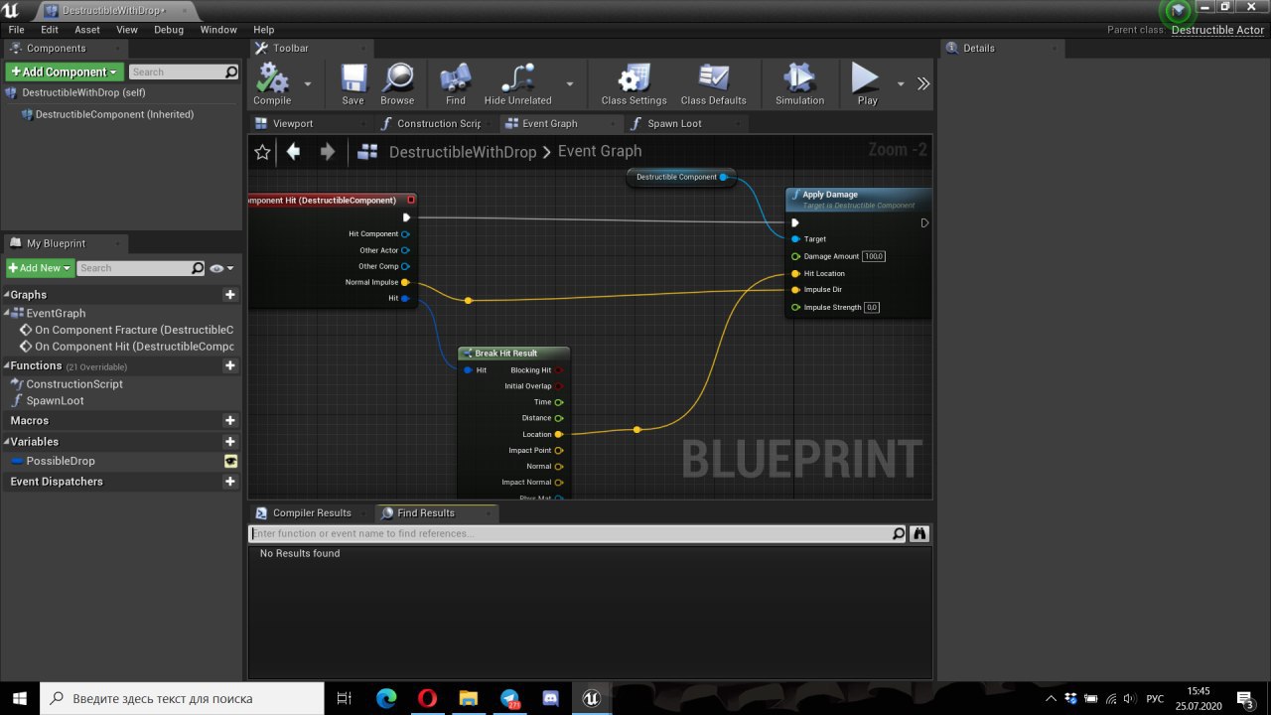1271x715 pixels.
Task: Open Parent class Destructible Actor link
Action: pos(1217,30)
